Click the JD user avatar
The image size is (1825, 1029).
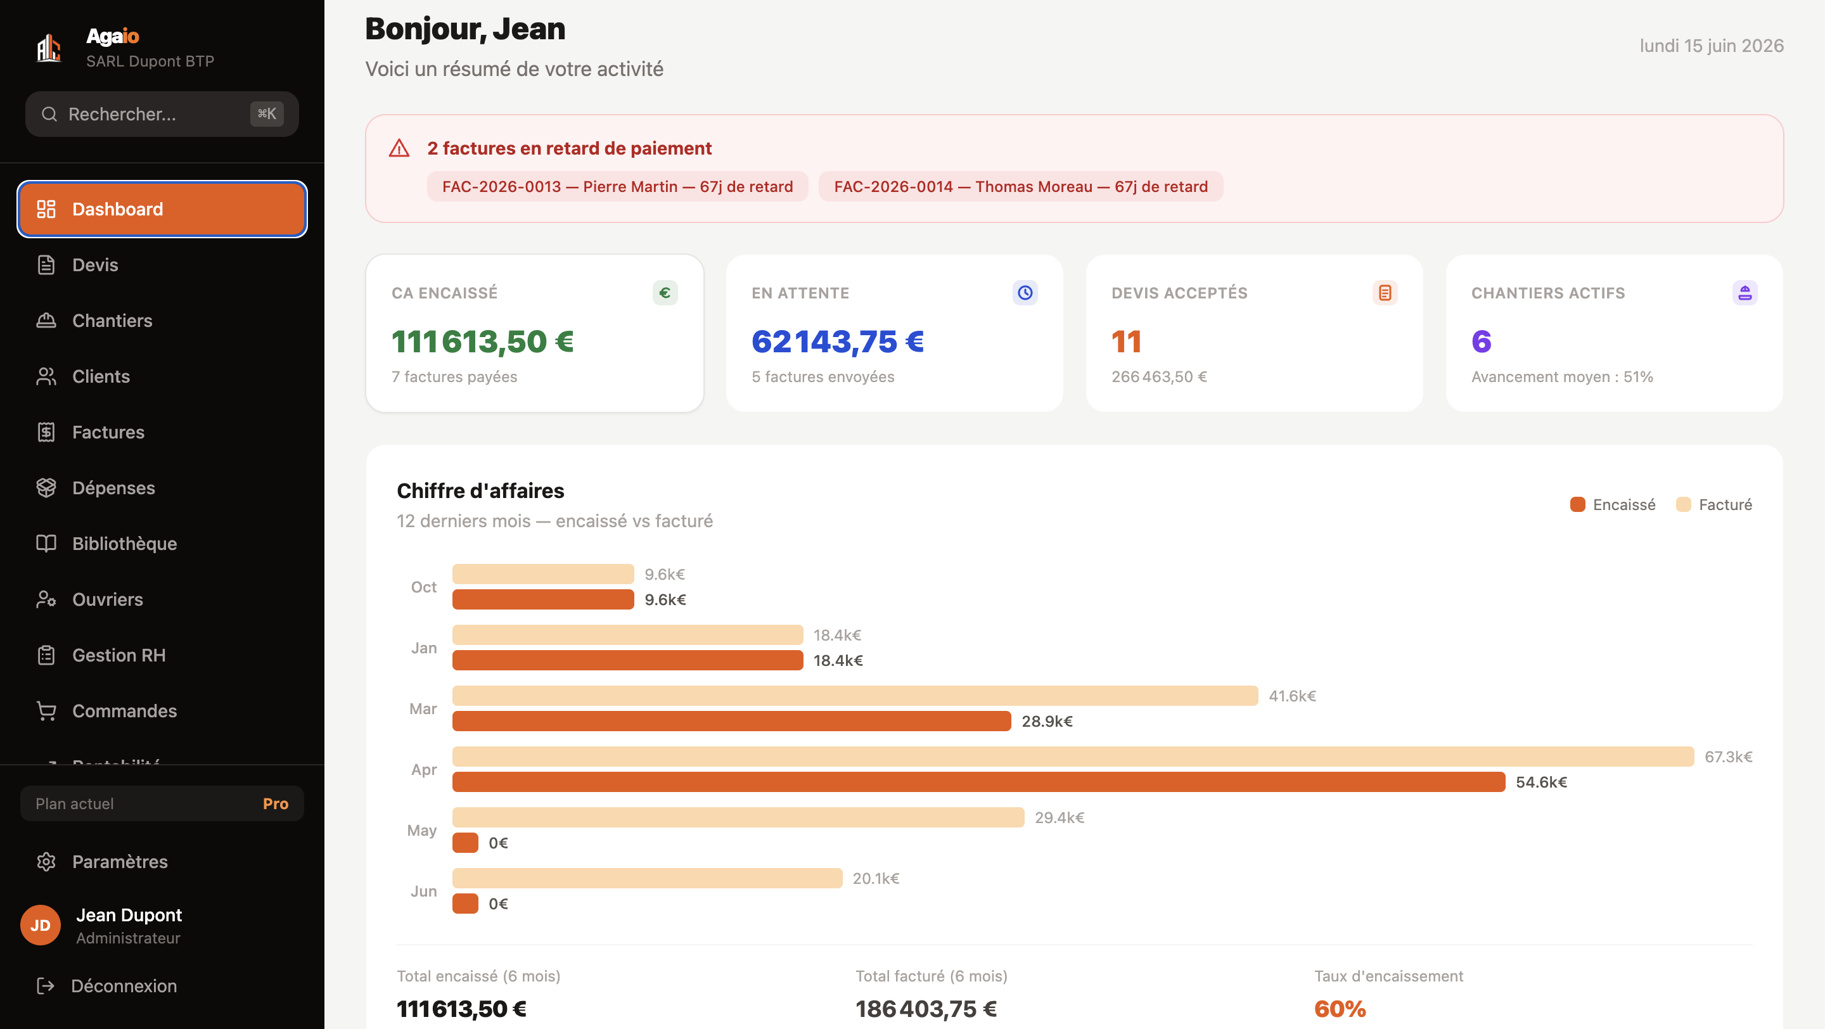pos(41,925)
